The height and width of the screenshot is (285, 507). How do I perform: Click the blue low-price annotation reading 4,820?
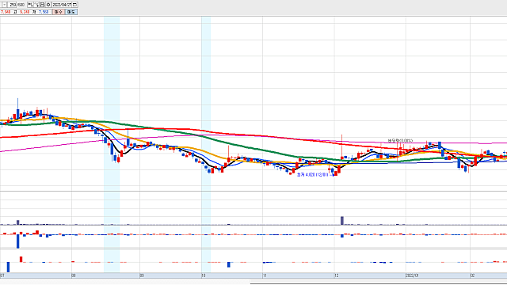314,175
